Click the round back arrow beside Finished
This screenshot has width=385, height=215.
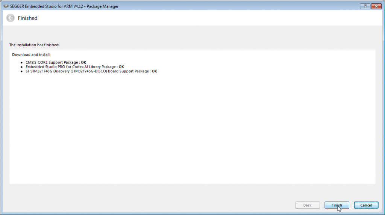tap(11, 18)
